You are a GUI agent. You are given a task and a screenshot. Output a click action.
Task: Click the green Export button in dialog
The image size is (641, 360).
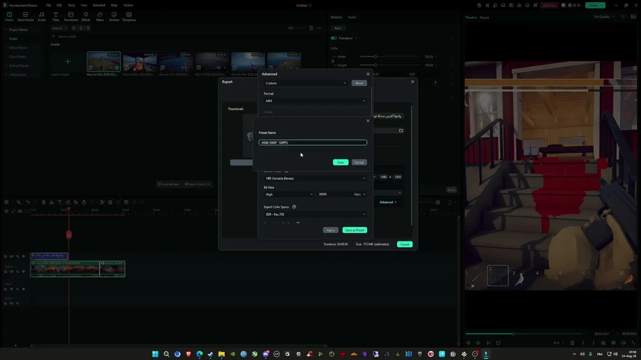pyautogui.click(x=405, y=244)
